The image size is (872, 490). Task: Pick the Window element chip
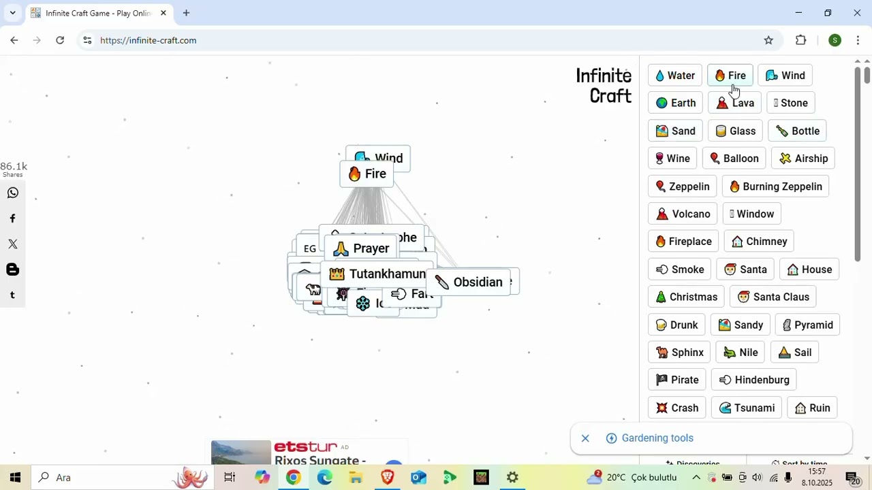751,214
